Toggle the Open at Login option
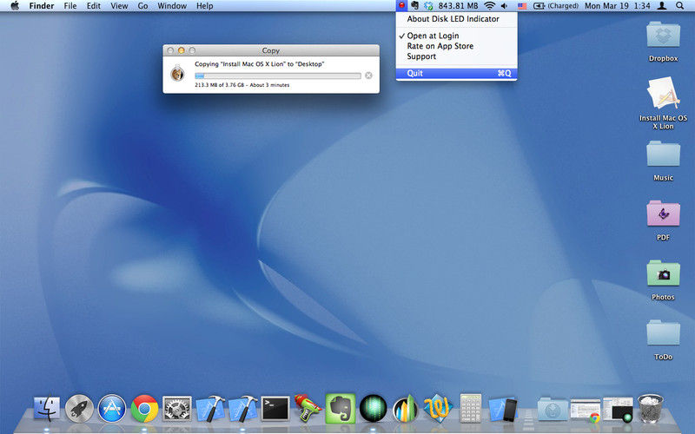The image size is (695, 434). coord(434,36)
